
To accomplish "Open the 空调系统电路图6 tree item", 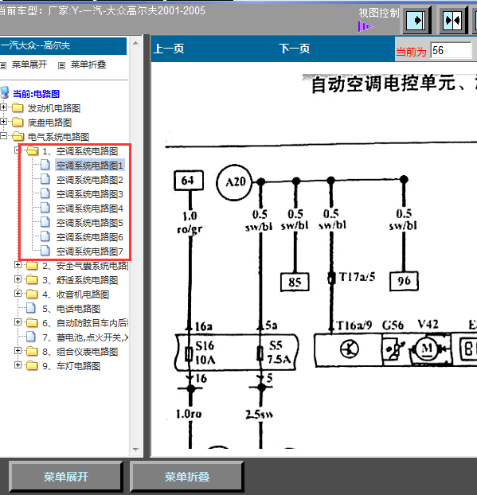I will point(90,237).
